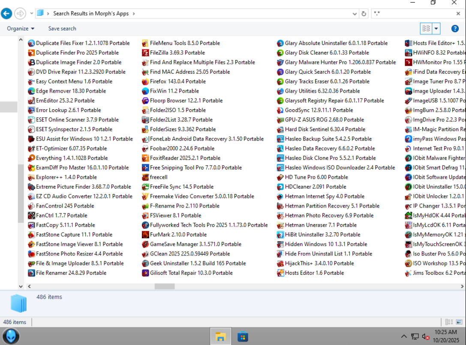Refresh the search results

pos(364,14)
